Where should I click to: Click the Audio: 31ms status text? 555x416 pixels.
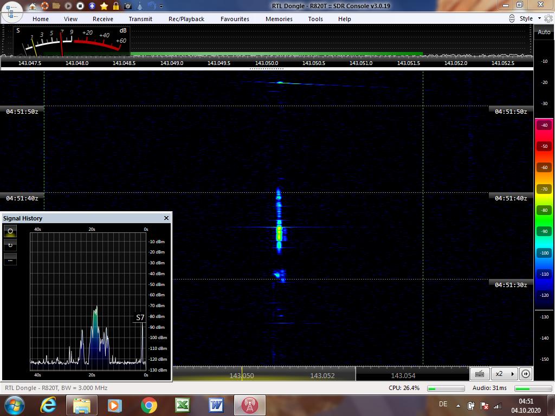(489, 388)
